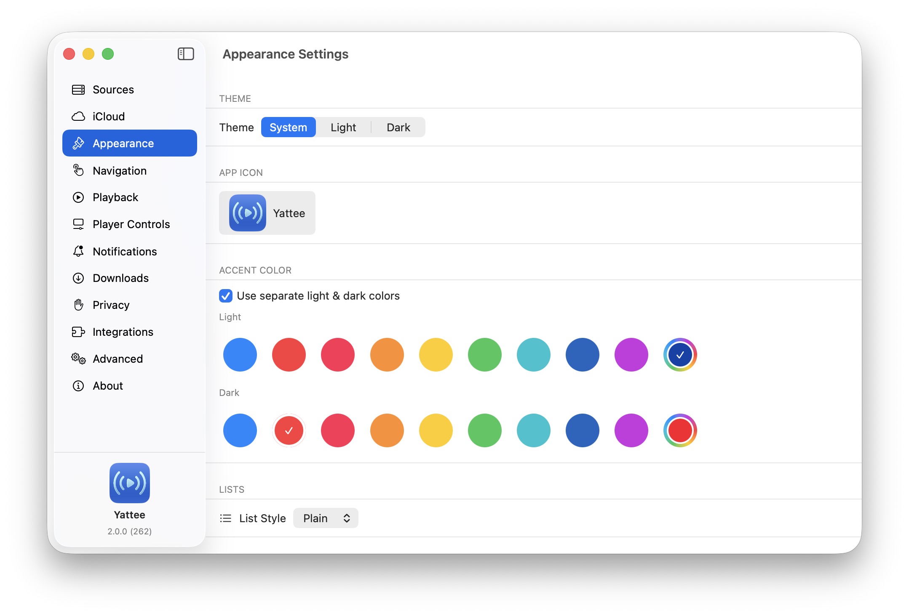Click the About info-circle icon
Screen dimensions: 909x616
click(78, 386)
